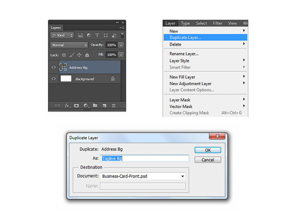Open Opacity slider dropdown arrow
Screen dimensions: 296x217
[121, 45]
